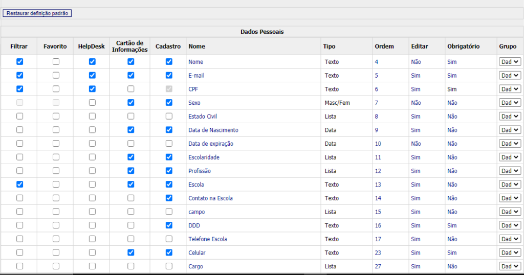
Task: Check HelpDesk checkbox for DDD row
Action: 92,225
